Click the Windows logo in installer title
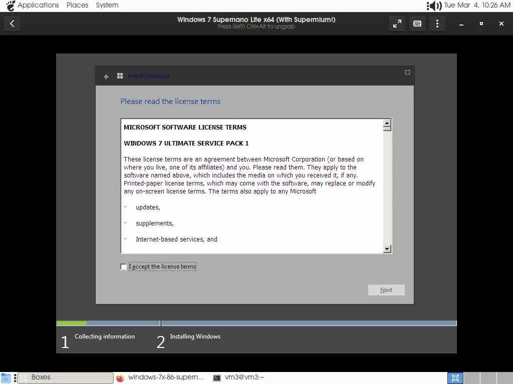The width and height of the screenshot is (513, 384). click(120, 76)
